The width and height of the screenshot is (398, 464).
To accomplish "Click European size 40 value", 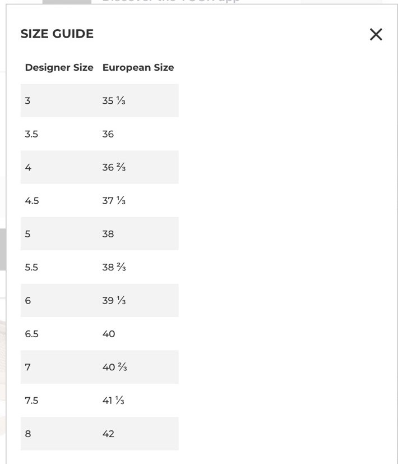I will click(x=108, y=334).
